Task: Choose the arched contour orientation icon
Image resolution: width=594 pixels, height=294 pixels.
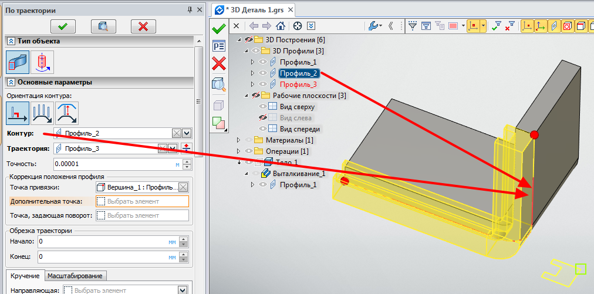Action: [67, 113]
